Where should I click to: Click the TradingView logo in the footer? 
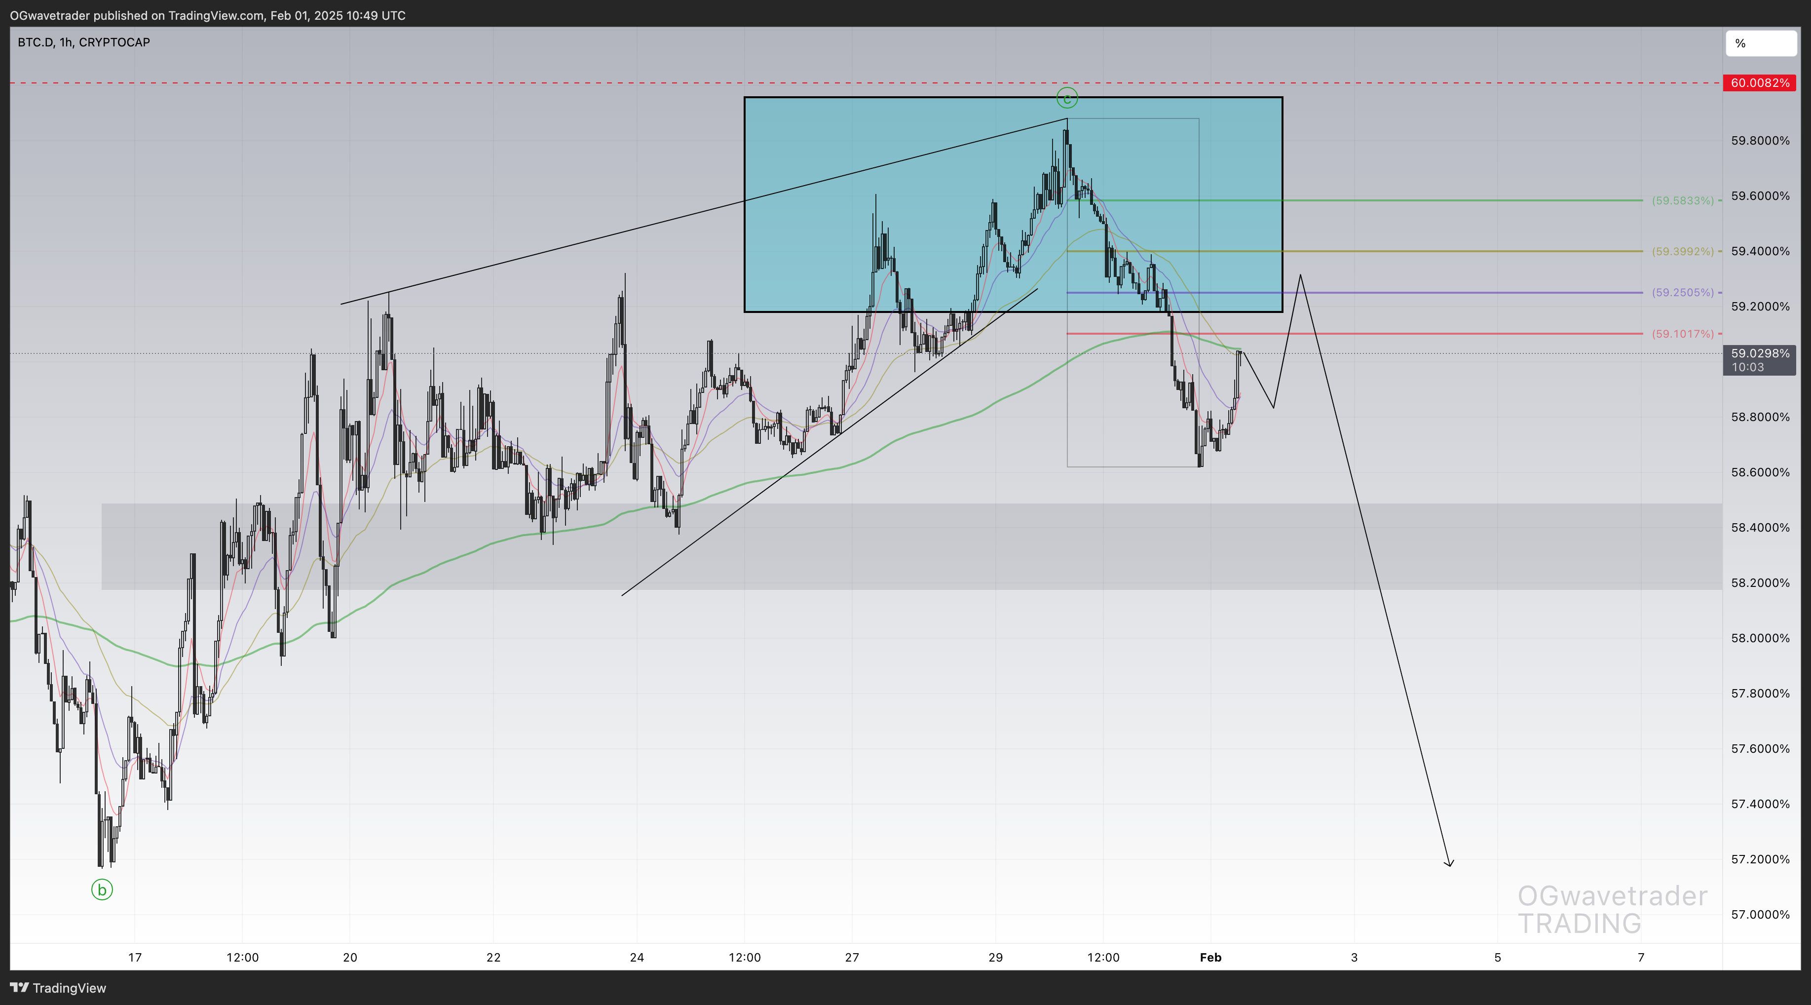[58, 988]
